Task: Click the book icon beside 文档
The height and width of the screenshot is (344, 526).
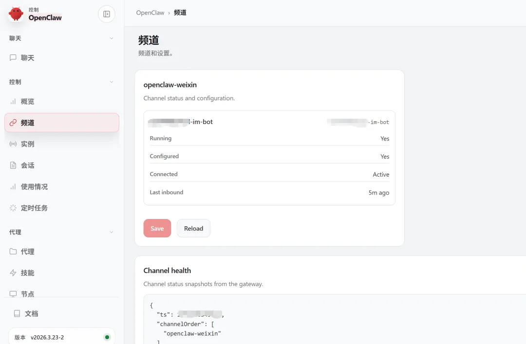Action: [17, 313]
